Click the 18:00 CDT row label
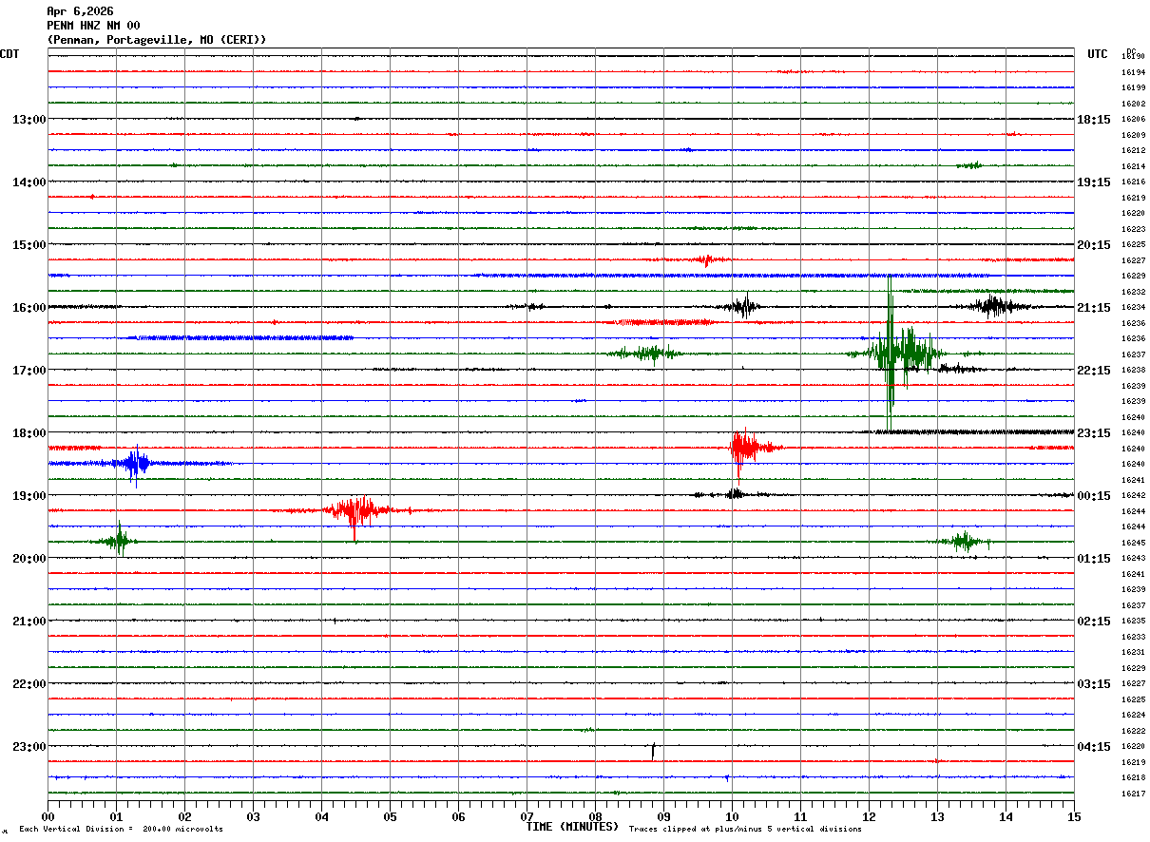1150x842 pixels. pos(29,433)
